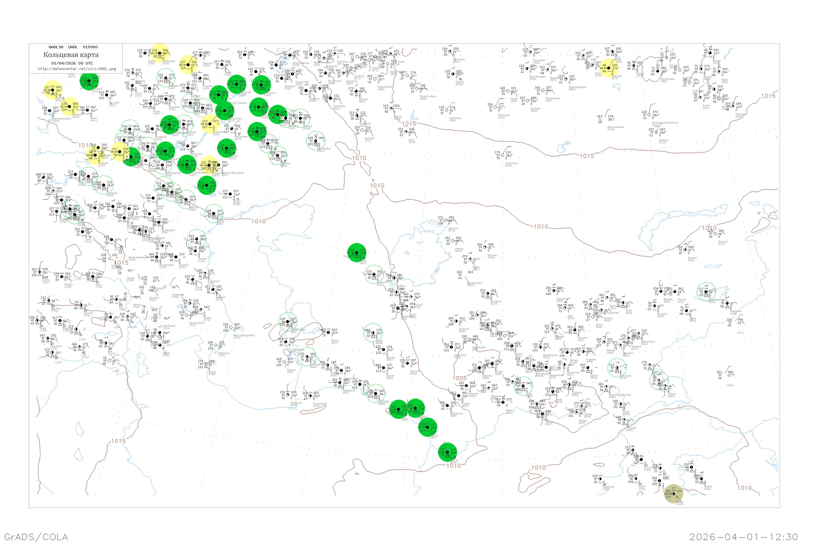This screenshot has height=543, width=815.
Task: Click the olive station marker at bottom right
Action: pos(673,494)
